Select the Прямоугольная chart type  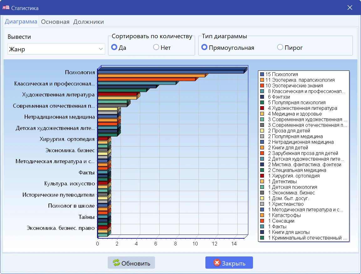pyautogui.click(x=204, y=47)
